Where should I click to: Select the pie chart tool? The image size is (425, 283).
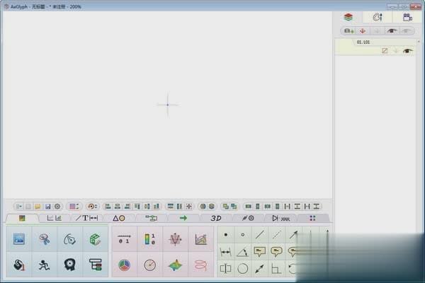(x=124, y=265)
